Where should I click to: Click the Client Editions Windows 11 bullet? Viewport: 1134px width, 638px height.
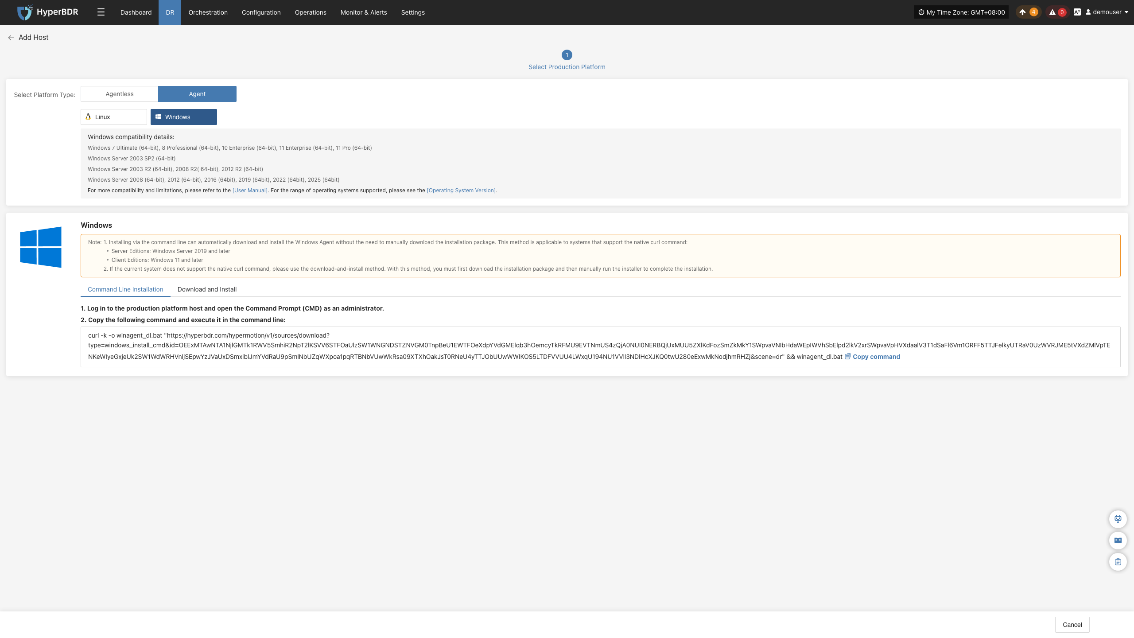[x=157, y=260]
